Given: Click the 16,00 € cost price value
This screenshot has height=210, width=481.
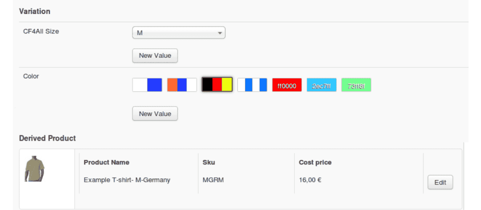Looking at the screenshot, I should tap(310, 180).
